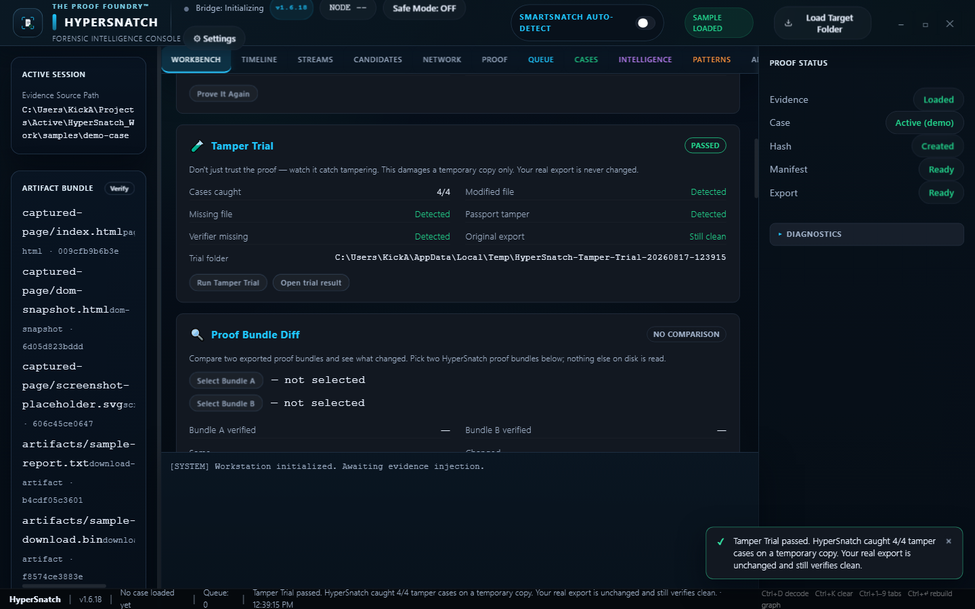Viewport: 975px width, 609px height.
Task: Select the artifacts/sample-report.txt entry
Action: (79, 472)
